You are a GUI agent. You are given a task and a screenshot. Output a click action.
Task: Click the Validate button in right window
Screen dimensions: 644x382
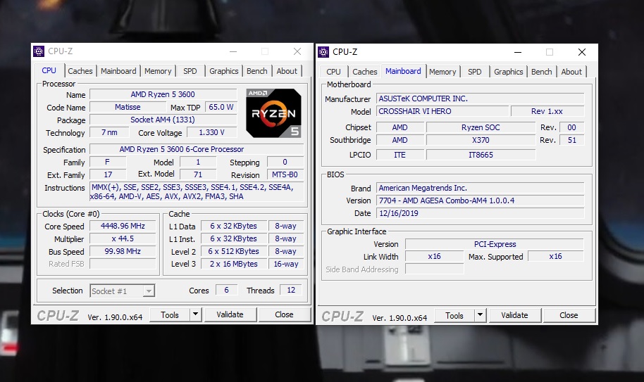tap(514, 315)
